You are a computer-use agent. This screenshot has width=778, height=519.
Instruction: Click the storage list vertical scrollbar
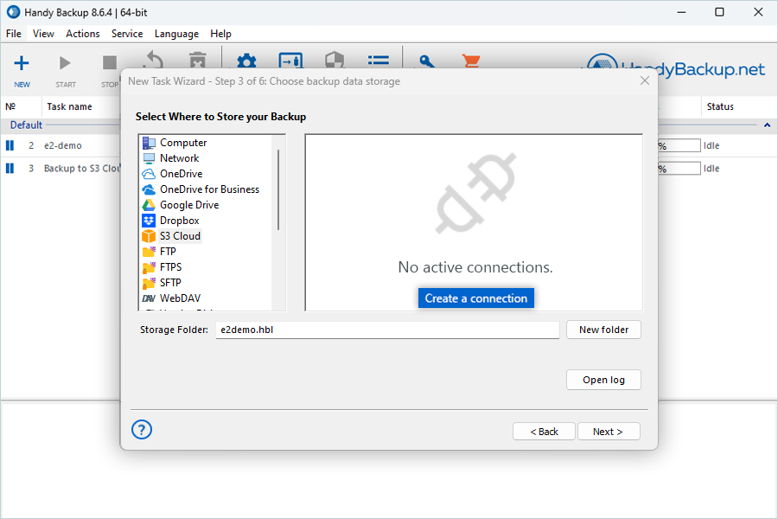pos(278,189)
